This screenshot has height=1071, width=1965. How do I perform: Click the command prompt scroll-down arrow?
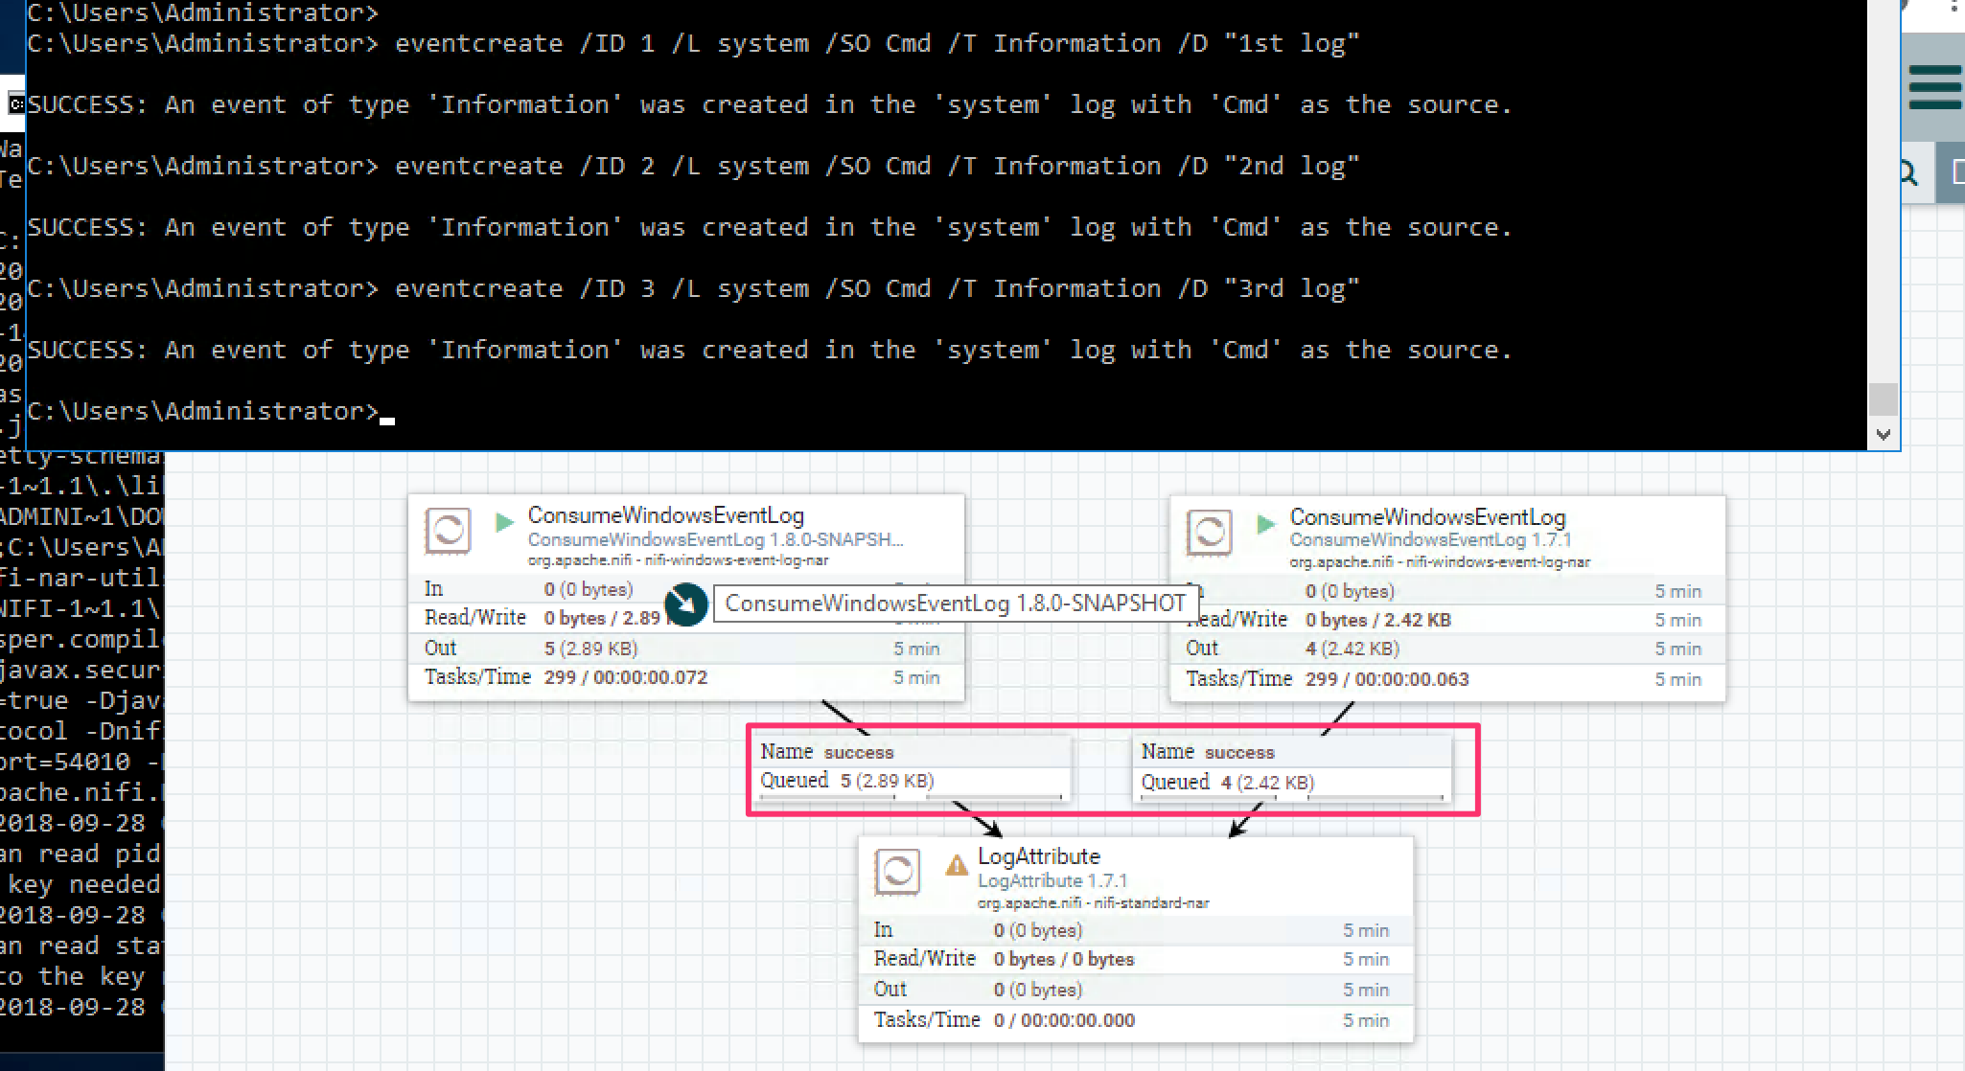pos(1883,435)
